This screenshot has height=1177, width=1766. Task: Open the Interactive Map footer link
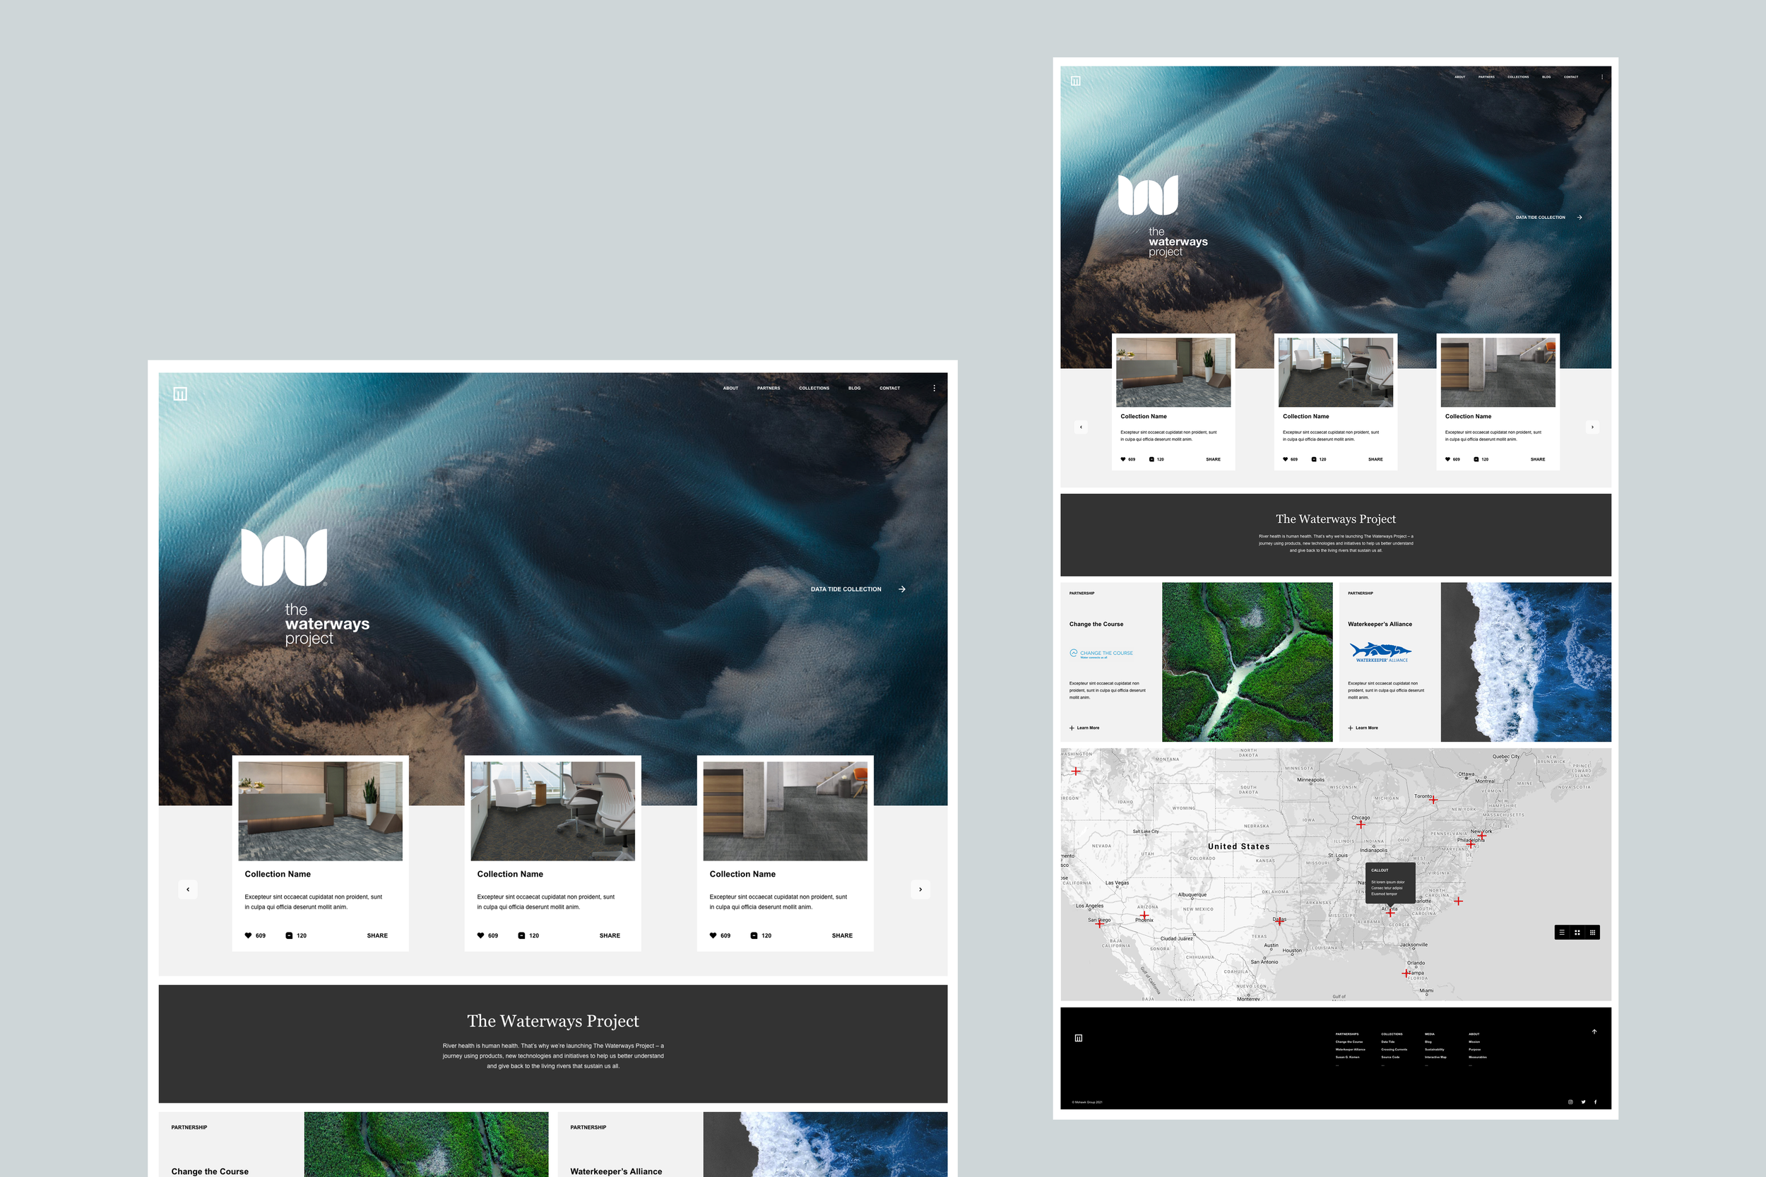(1436, 1057)
